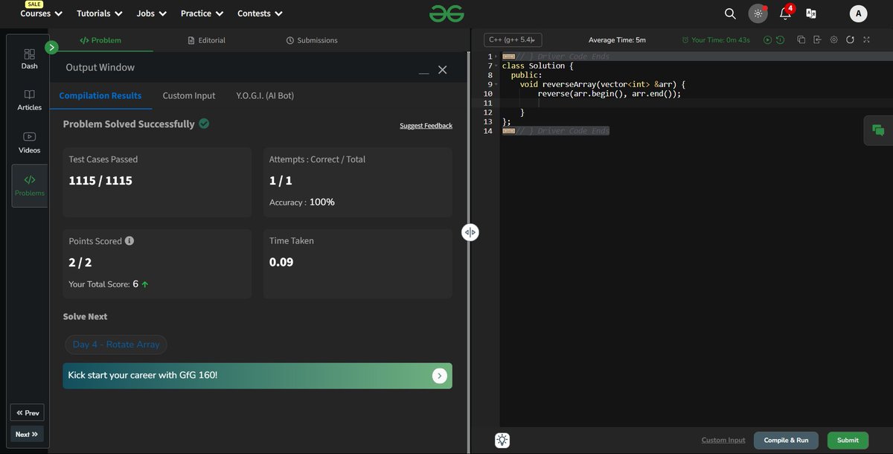The image size is (893, 454).
Task: Reset code with the refresh icon
Action: coord(850,40)
